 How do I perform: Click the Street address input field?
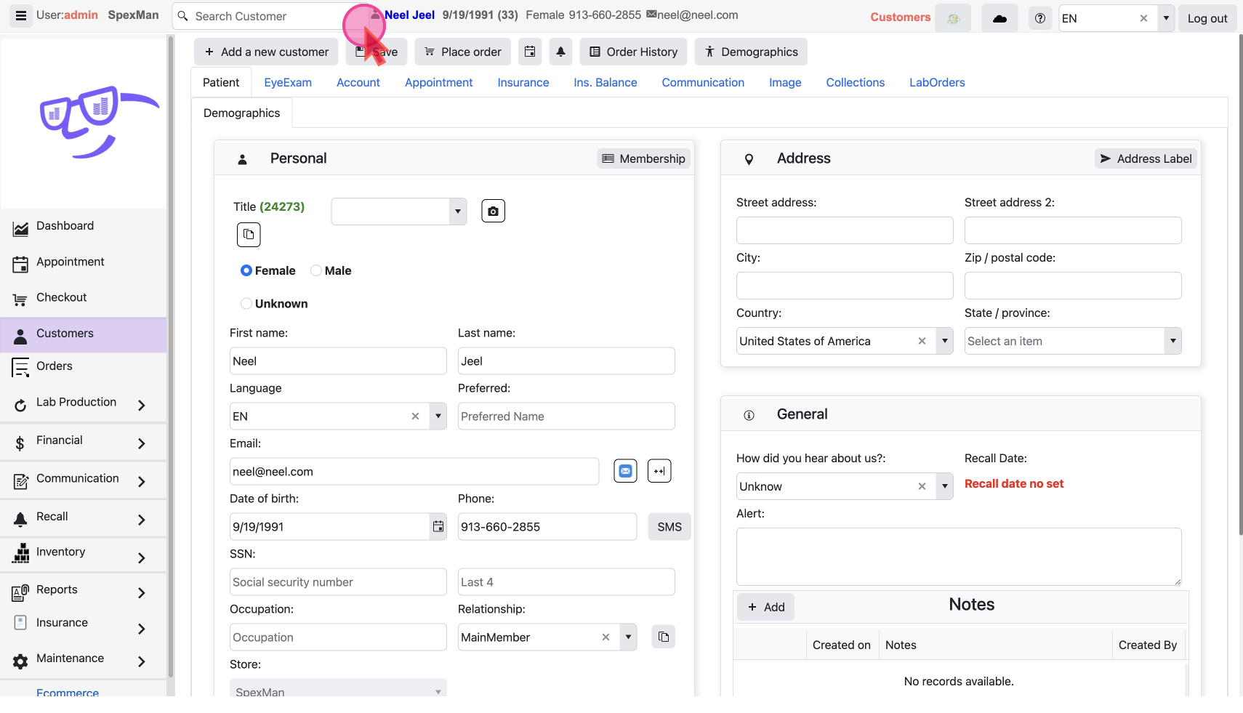[x=844, y=230]
